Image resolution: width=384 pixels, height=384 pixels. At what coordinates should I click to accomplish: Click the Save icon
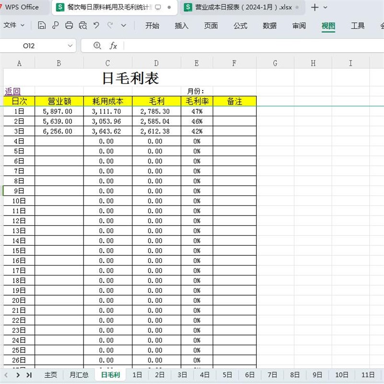coord(42,25)
